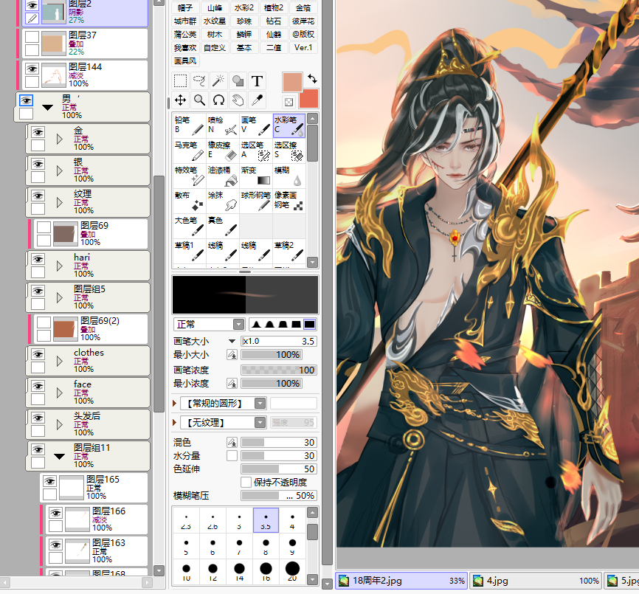Choose the 特效笔 effect pen
Viewport: 639px width, 594px height.
point(190,176)
